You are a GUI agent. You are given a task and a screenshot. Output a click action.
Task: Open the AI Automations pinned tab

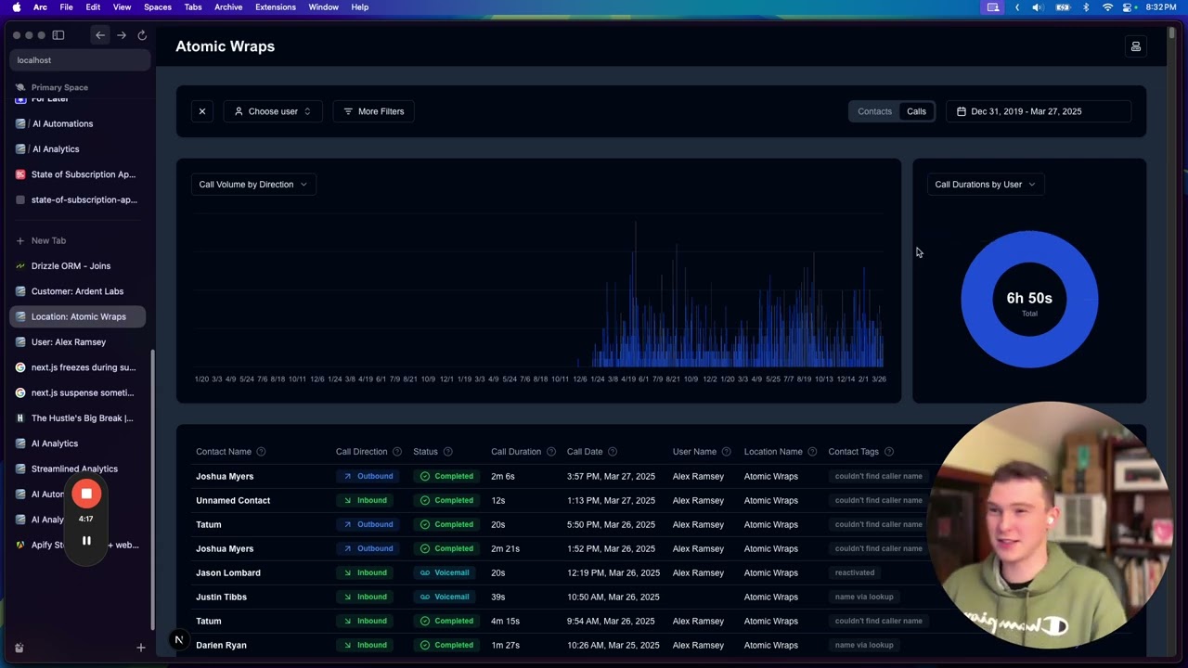[78, 123]
